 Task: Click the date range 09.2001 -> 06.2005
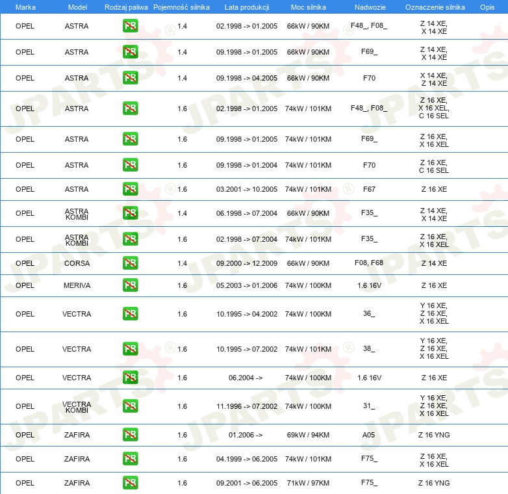click(x=247, y=483)
